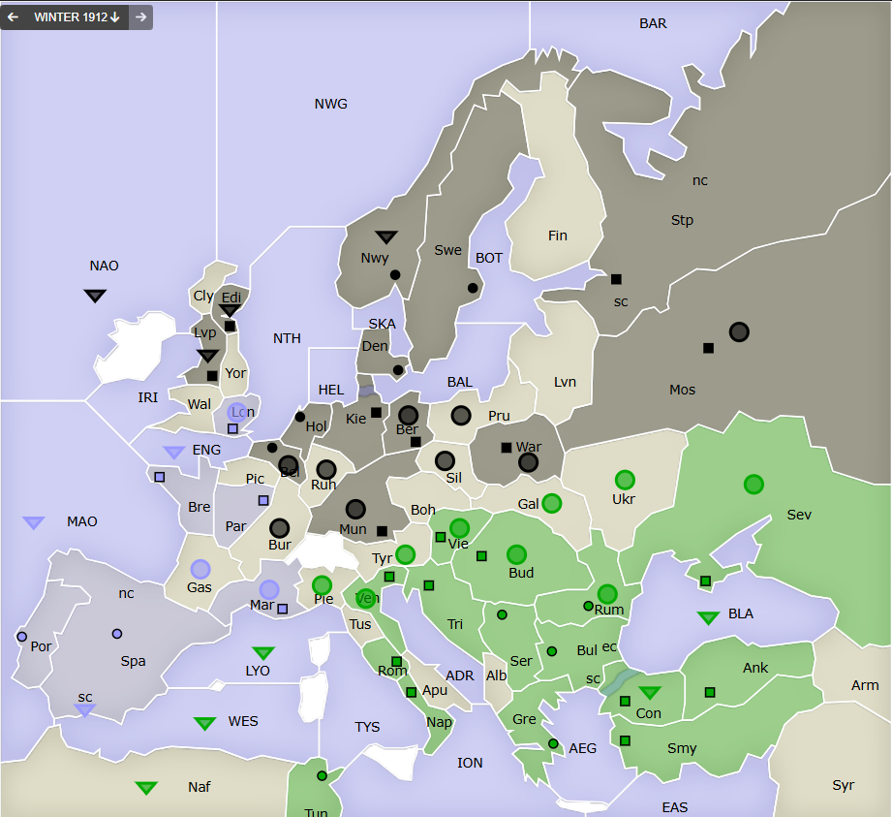Viewport: 892px width, 817px height.
Task: Select the blue fleet at Spain south coast
Action: [x=85, y=710]
